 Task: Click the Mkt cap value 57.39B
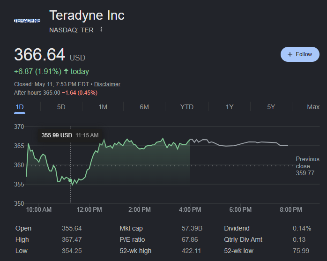click(192, 228)
